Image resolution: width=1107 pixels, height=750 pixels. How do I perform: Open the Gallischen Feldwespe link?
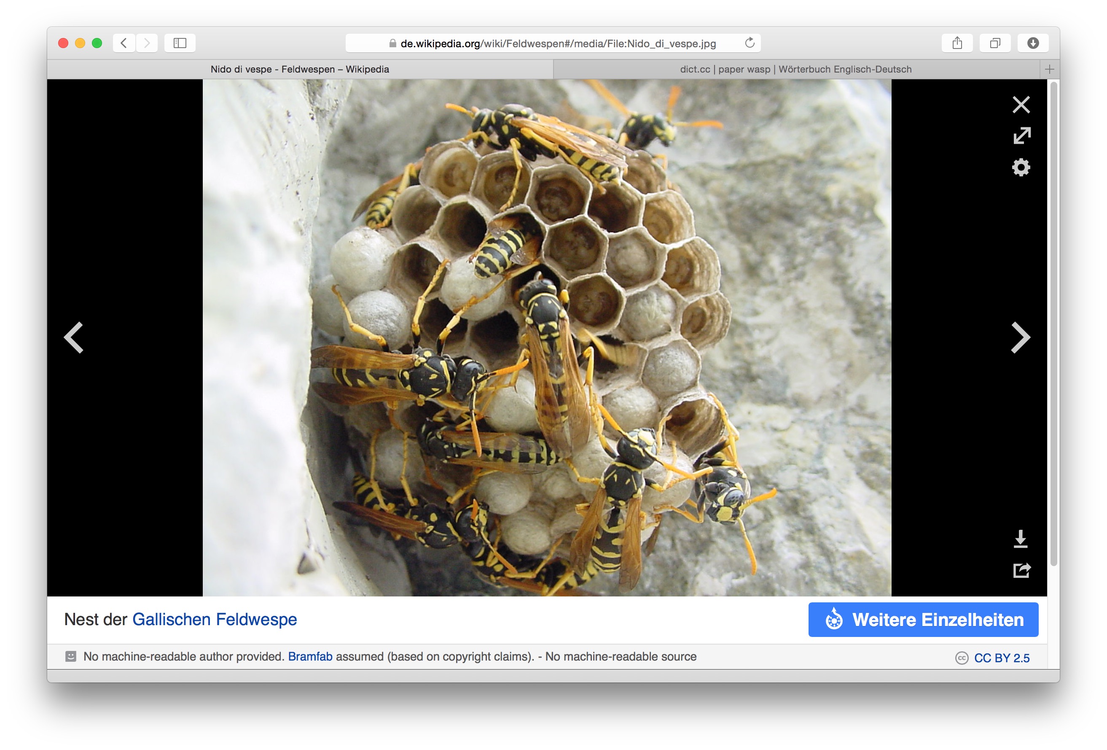click(214, 619)
